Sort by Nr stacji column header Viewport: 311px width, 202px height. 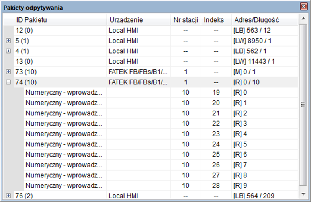(186, 20)
